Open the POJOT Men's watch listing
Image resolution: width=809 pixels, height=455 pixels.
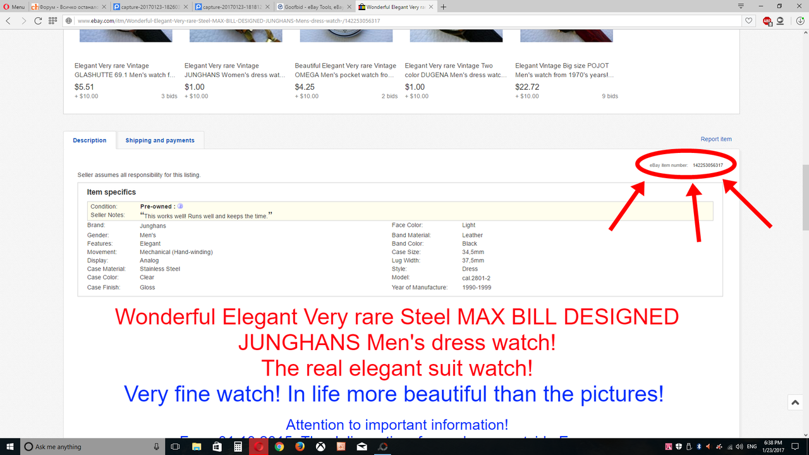click(564, 70)
